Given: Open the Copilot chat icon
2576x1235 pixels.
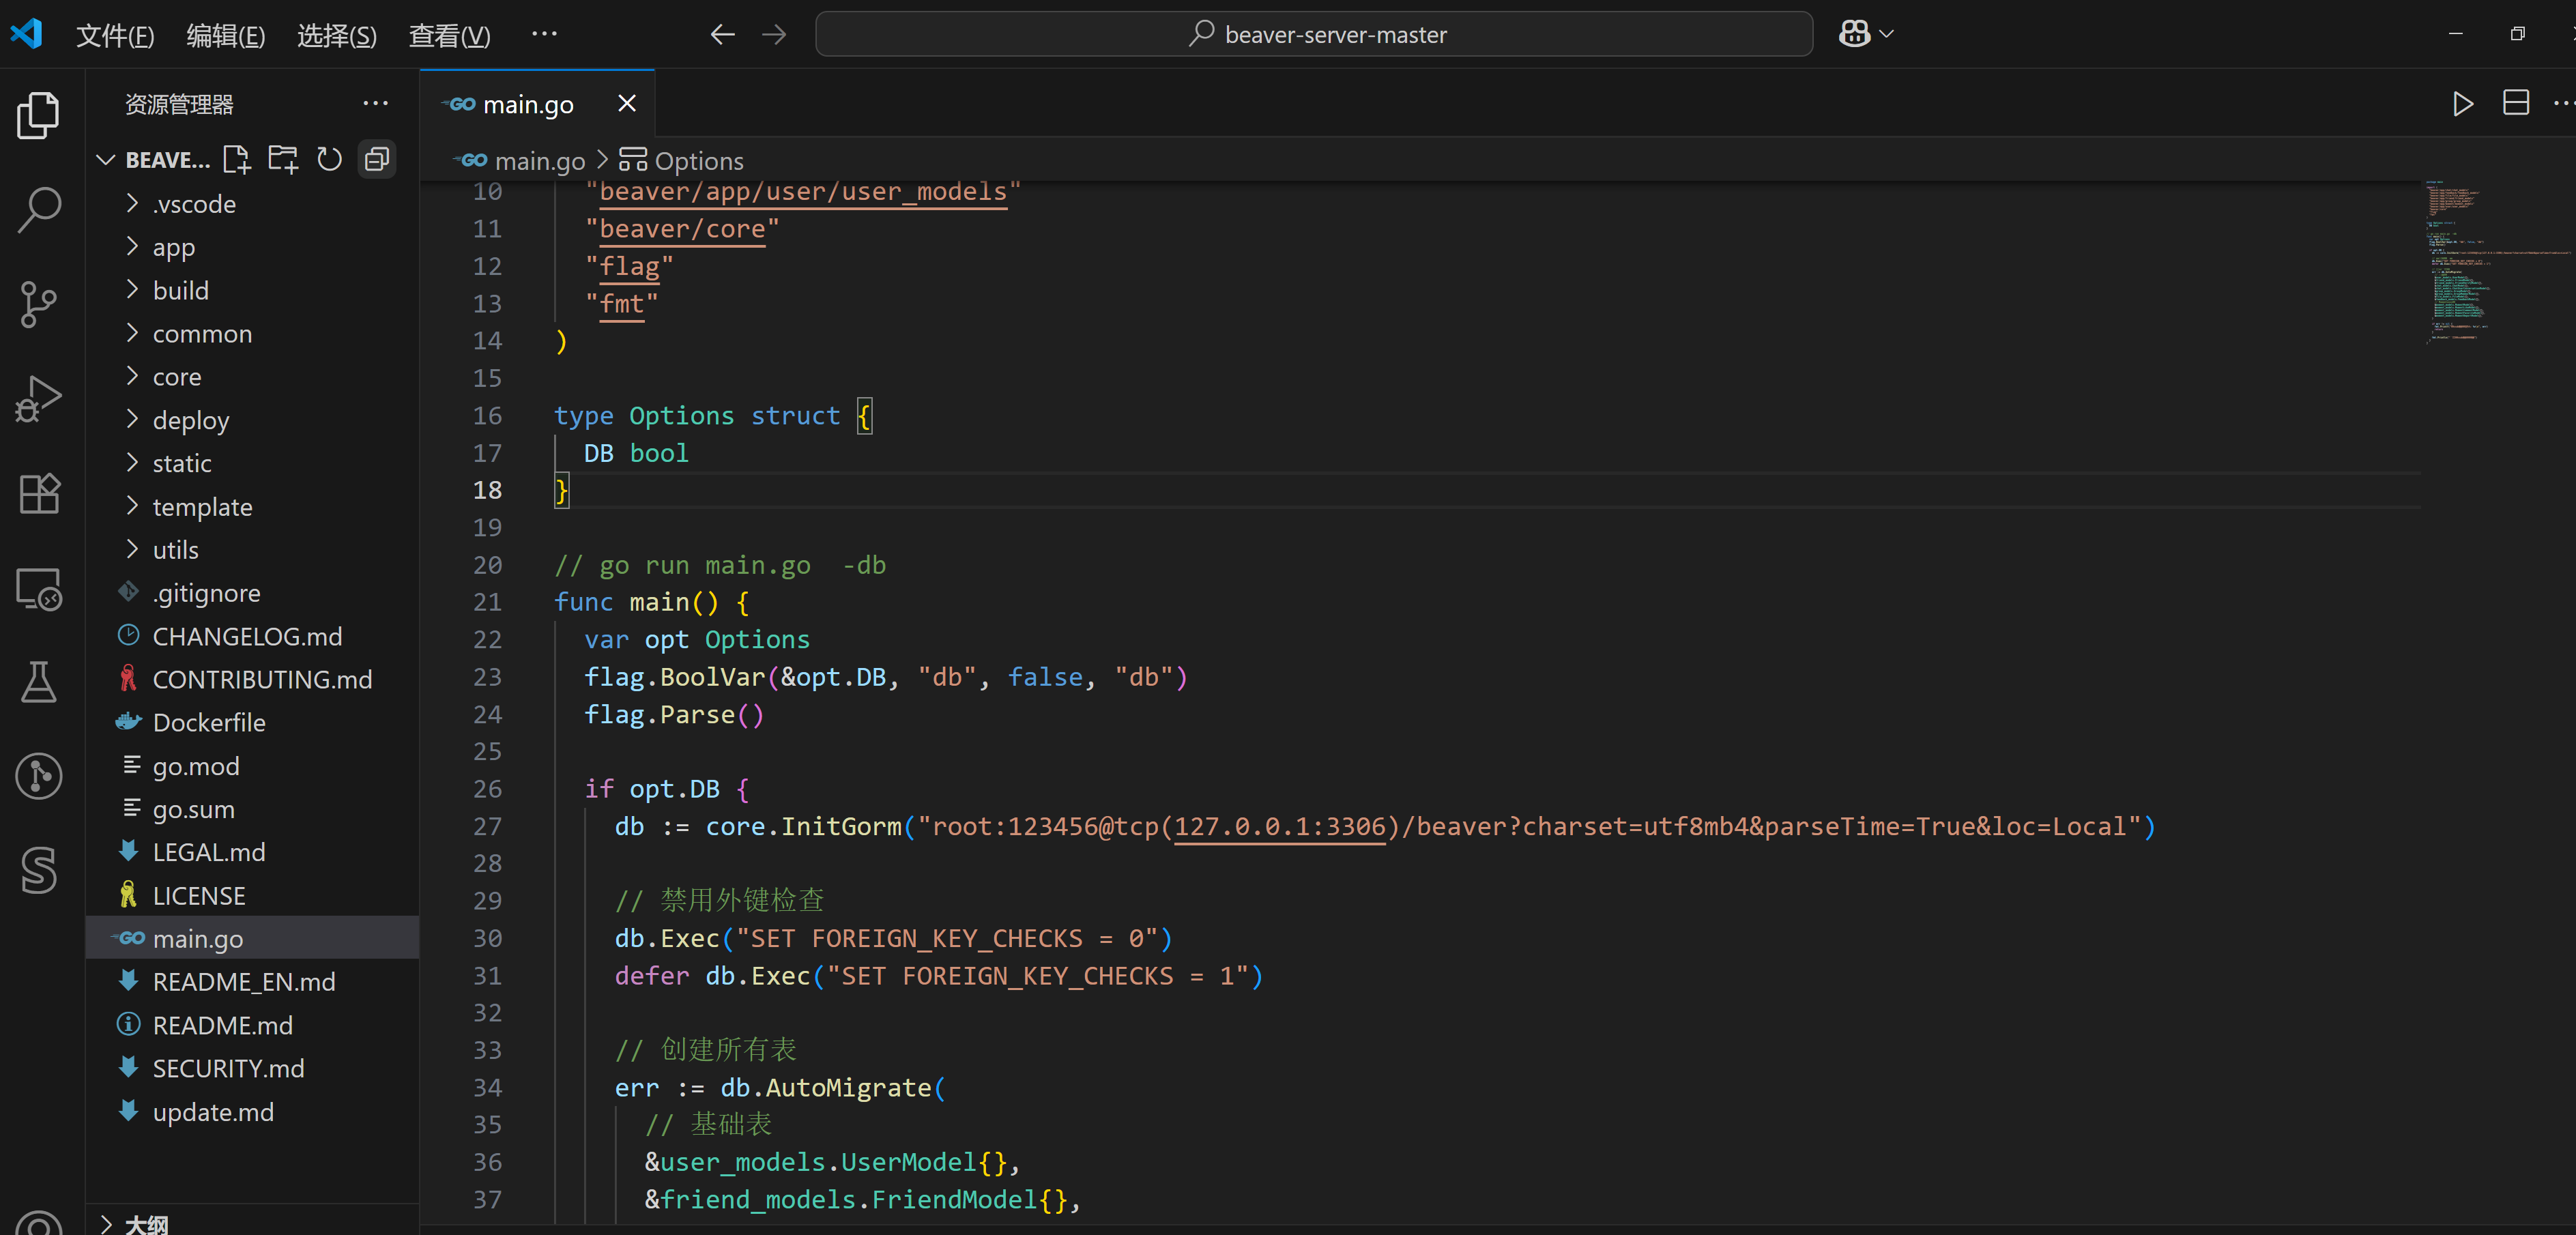Looking at the screenshot, I should (x=1854, y=34).
